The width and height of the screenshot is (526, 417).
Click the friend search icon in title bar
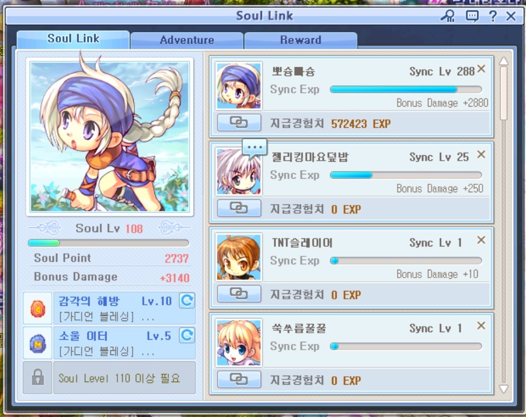(x=447, y=16)
